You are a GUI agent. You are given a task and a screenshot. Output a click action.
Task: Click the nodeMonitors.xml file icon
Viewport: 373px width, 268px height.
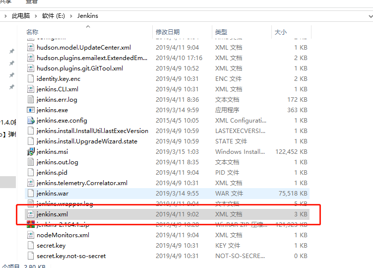point(31,235)
